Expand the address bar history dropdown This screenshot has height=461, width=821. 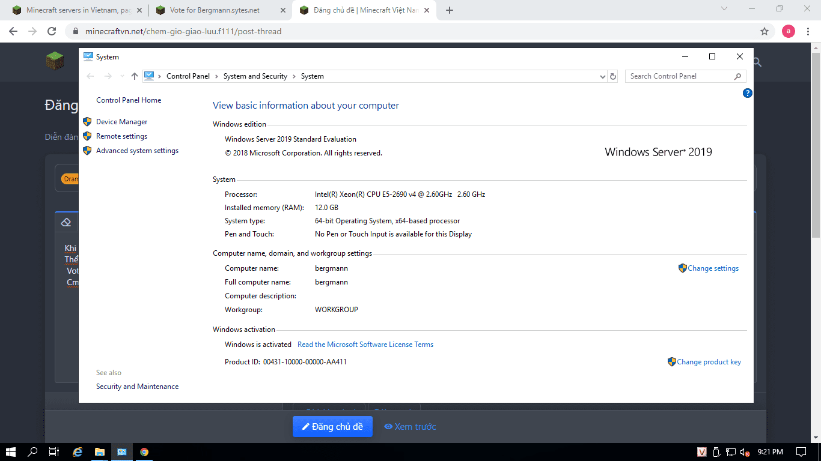click(603, 76)
